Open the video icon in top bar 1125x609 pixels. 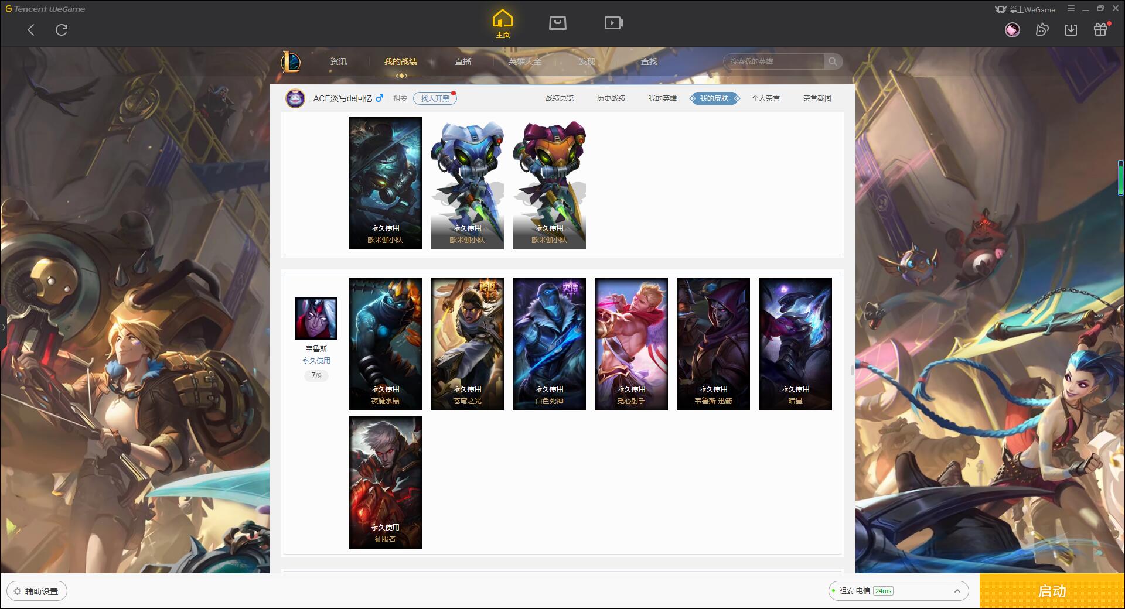[x=613, y=23]
